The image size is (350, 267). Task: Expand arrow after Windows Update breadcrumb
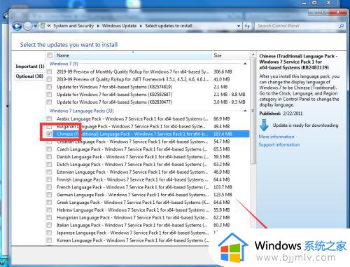[x=141, y=26]
